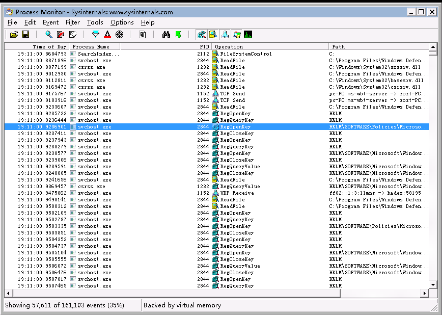The width and height of the screenshot is (442, 315).
Task: Open Find with the binoculars icon
Action: [x=166, y=35]
